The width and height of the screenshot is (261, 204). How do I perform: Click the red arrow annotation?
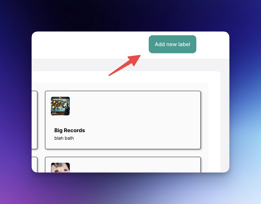[x=125, y=65]
